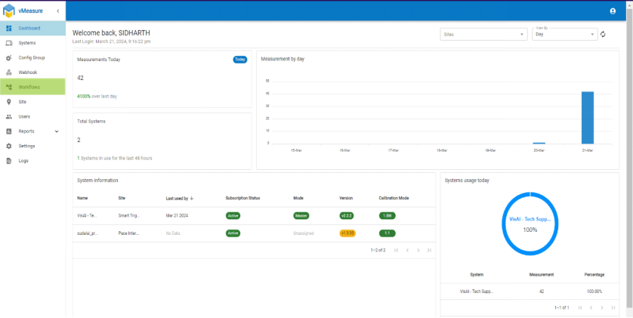Open Systems page via sidebar icon
This screenshot has width=633, height=318.
[x=9, y=43]
